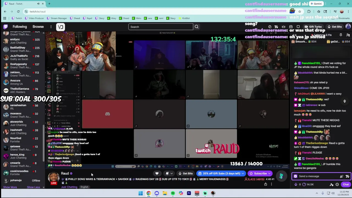Click the 7TV emote icon in message box
The image size is (352, 198).
coord(347,176)
